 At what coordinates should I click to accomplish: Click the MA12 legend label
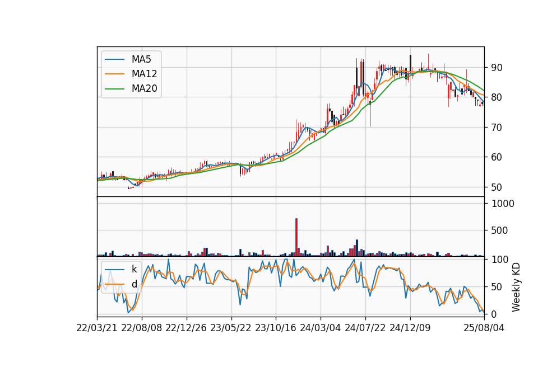[x=145, y=74]
